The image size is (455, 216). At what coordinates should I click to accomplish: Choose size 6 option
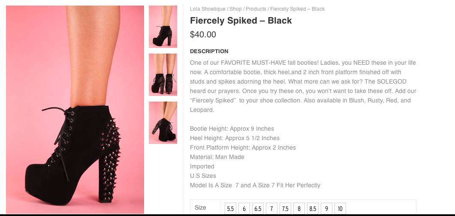244,209
